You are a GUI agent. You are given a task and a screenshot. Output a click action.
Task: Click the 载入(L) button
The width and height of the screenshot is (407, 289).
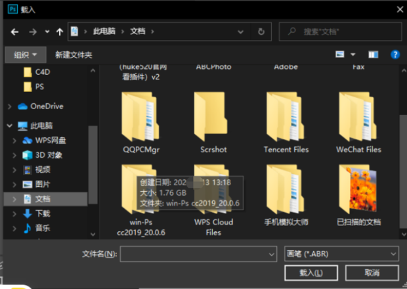[311, 273]
